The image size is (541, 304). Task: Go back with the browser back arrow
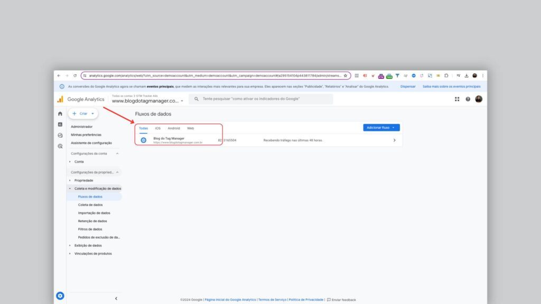[59, 75]
